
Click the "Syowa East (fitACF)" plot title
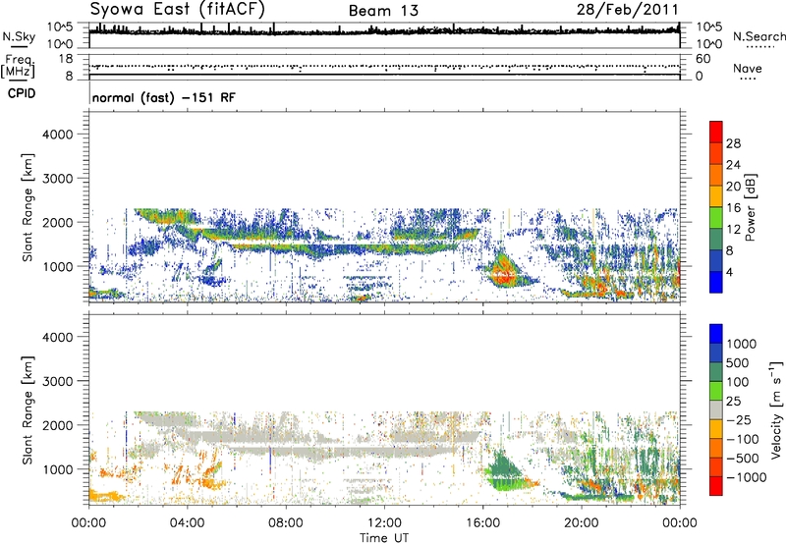[x=178, y=10]
